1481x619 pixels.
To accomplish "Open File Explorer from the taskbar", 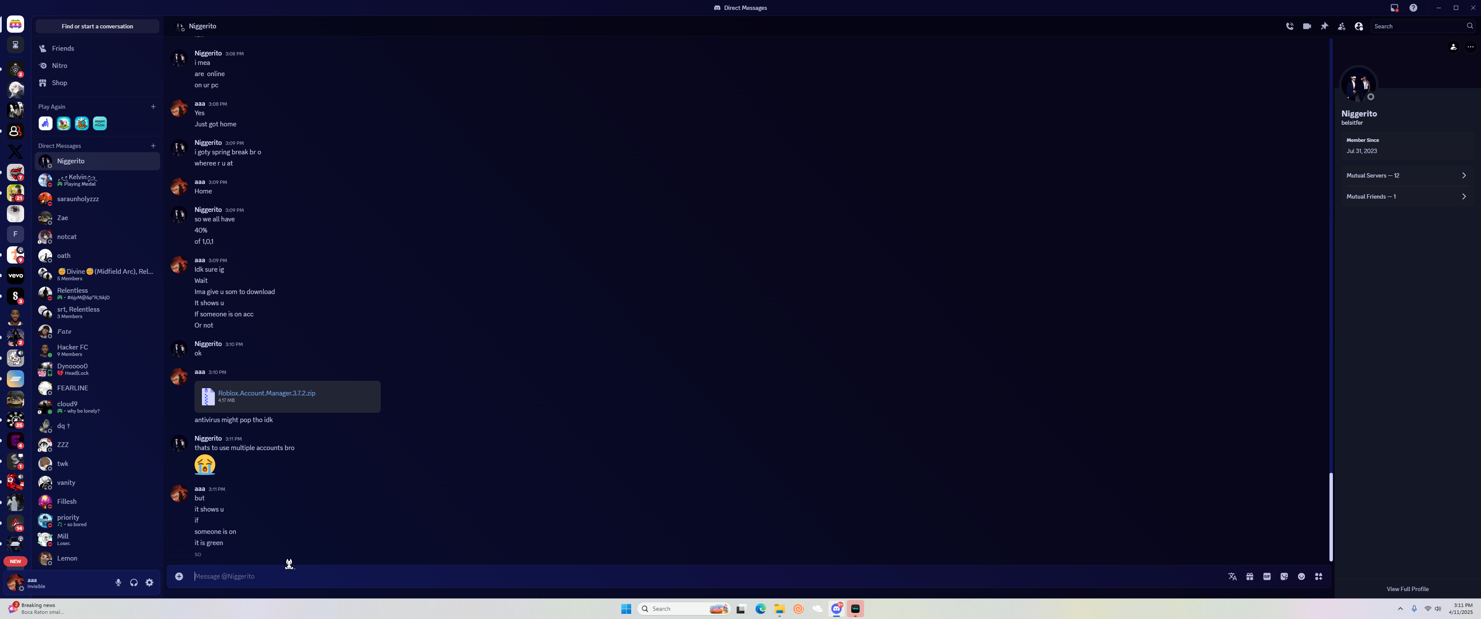I will coord(779,609).
